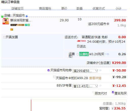Click the 商品属性 column header
The width and height of the screenshot is (130, 111).
[45, 9]
